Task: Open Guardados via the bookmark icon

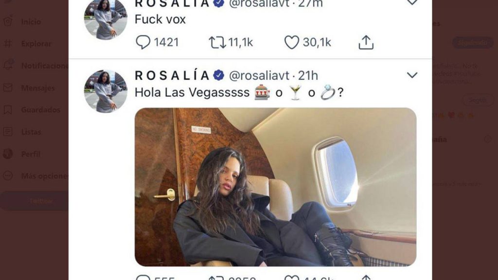Action: (x=8, y=110)
